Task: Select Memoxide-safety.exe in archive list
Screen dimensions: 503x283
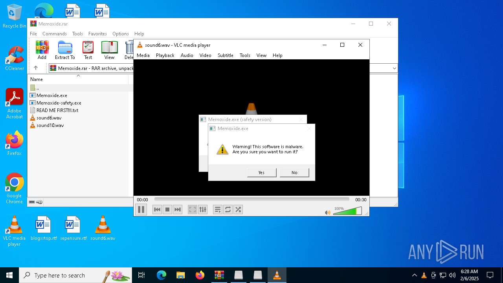Action: [59, 103]
